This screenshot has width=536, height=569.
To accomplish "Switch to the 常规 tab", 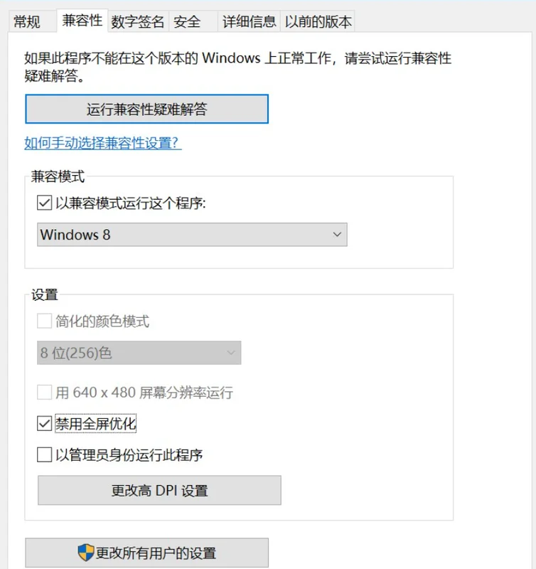I will click(x=27, y=22).
